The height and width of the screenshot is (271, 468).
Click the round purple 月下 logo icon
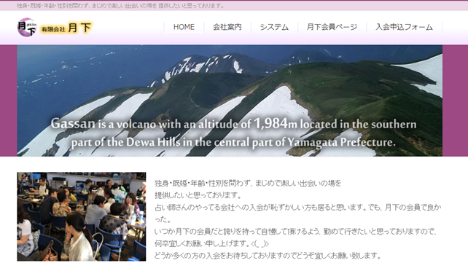point(26,27)
